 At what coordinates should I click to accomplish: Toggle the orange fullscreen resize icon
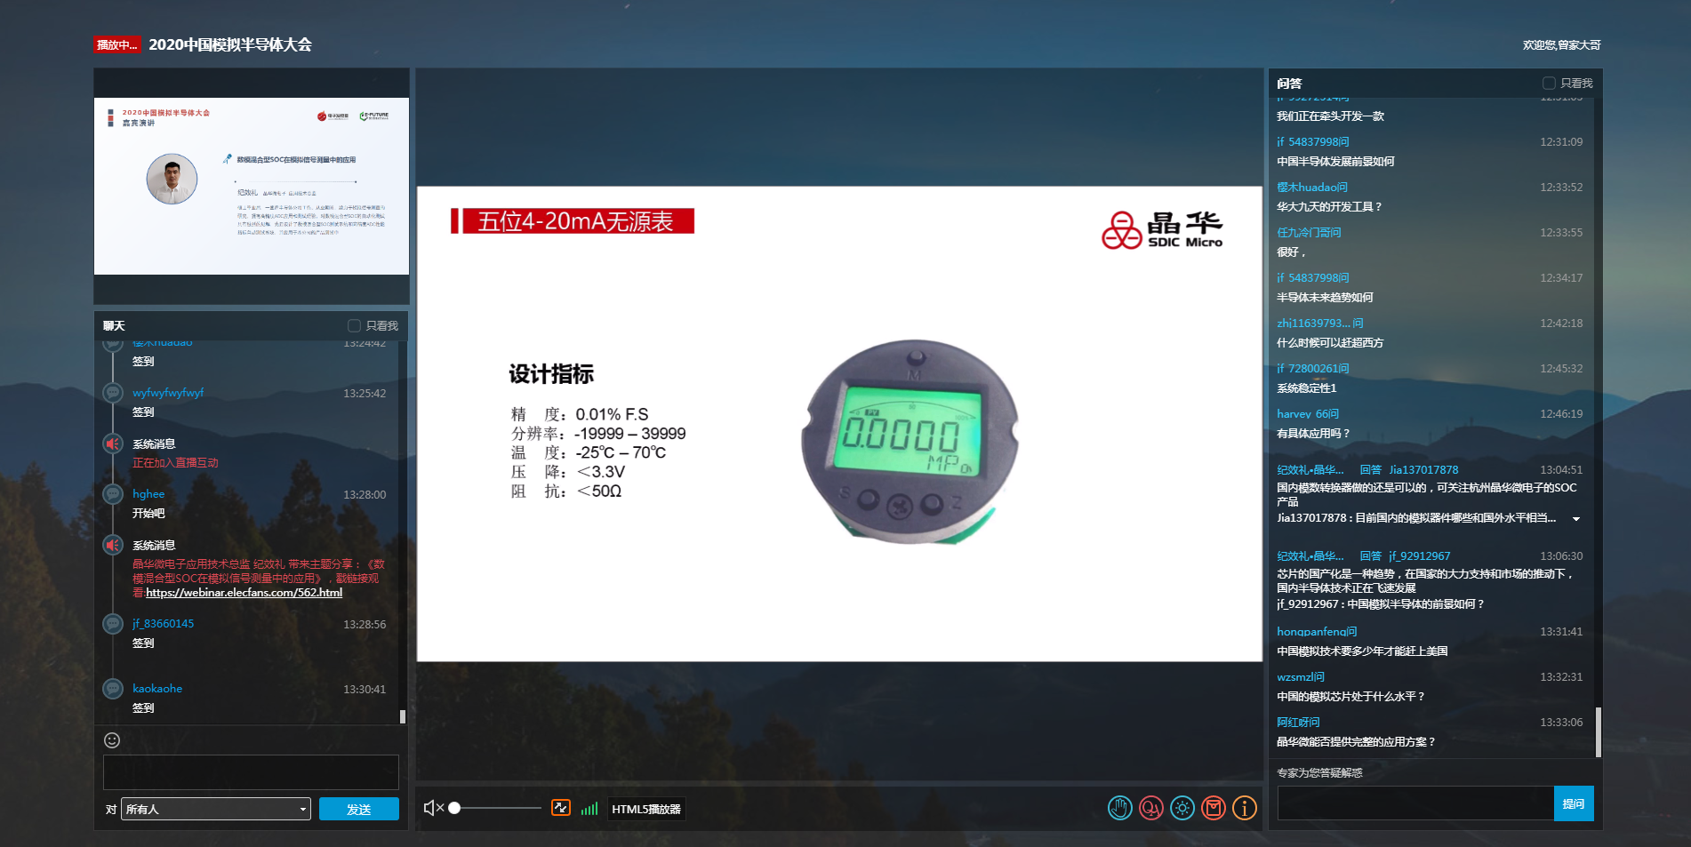tap(560, 808)
